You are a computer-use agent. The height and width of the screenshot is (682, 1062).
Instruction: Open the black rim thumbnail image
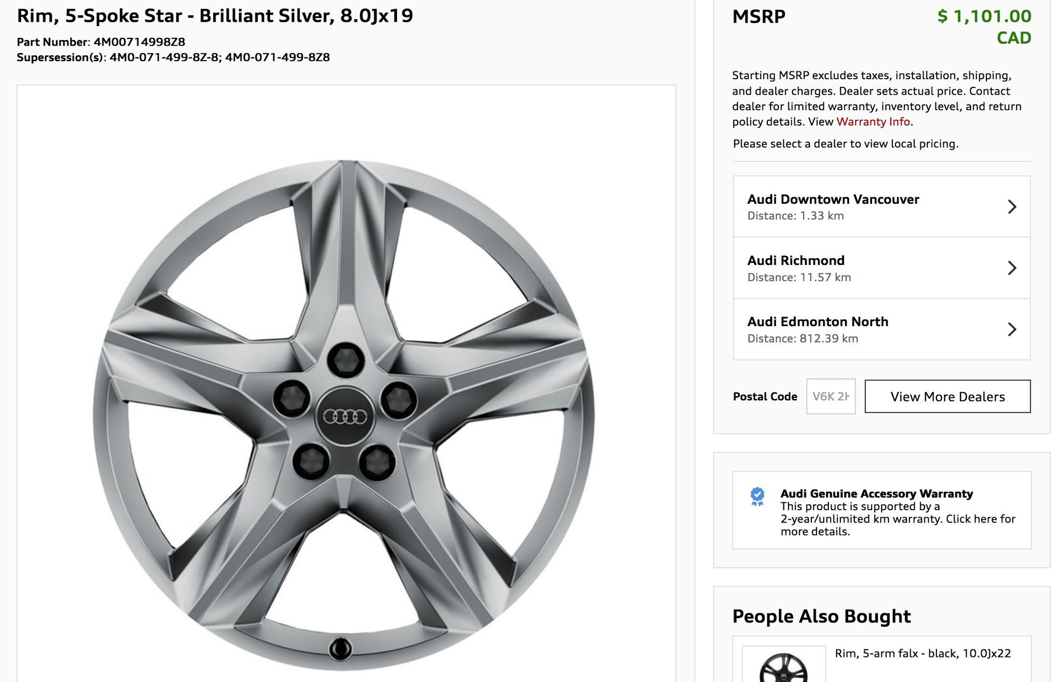783,666
